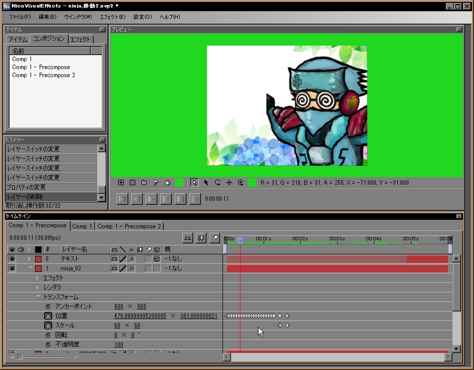Click the プロパティの変更 history entry
This screenshot has height=370, width=474.
[x=52, y=187]
